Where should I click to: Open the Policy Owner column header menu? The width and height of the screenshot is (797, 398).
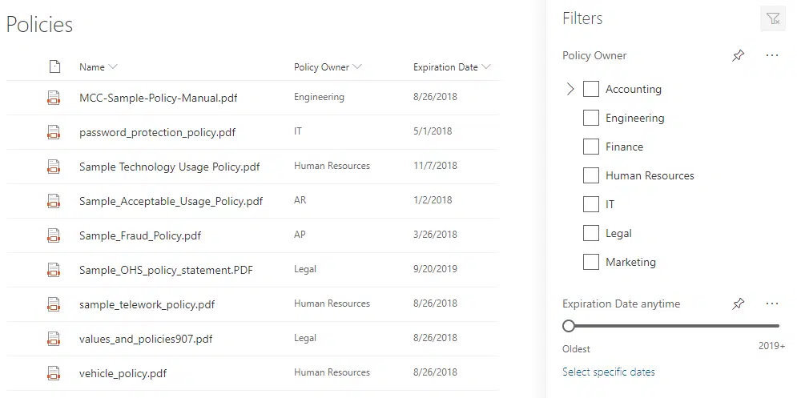[328, 67]
